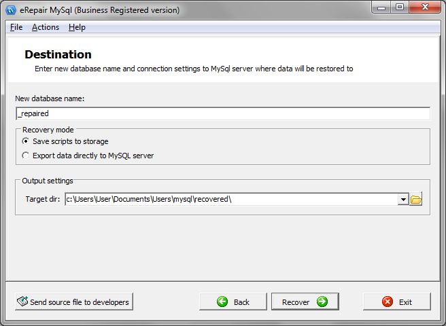
Task: Open the File menu
Action: (16, 27)
